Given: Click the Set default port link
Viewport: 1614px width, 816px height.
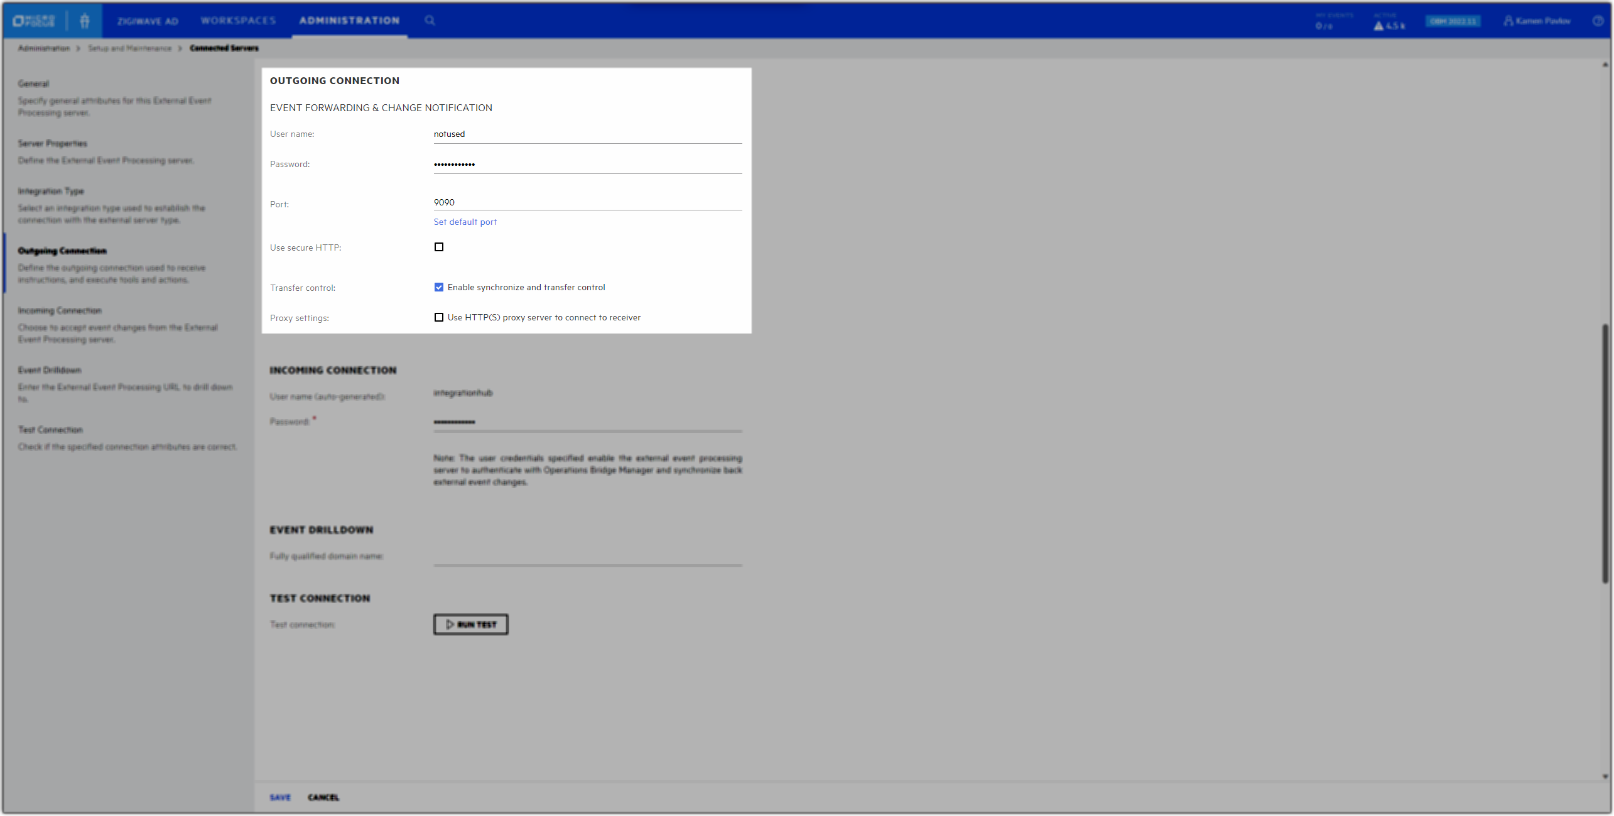Looking at the screenshot, I should (465, 222).
